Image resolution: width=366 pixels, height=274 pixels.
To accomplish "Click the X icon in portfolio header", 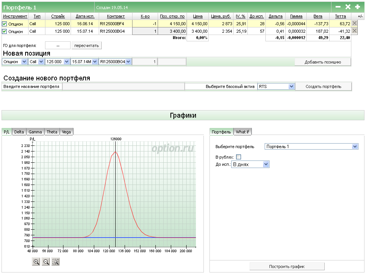I will (348, 7).
